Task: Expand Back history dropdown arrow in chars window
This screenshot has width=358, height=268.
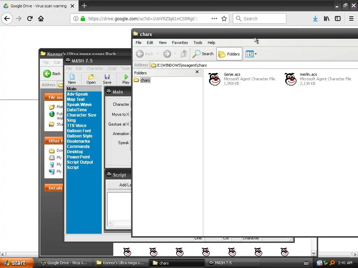Action: pos(157,54)
